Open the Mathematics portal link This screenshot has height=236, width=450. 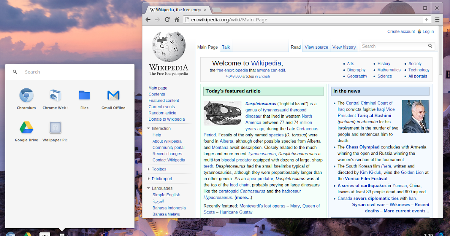pos(389,70)
